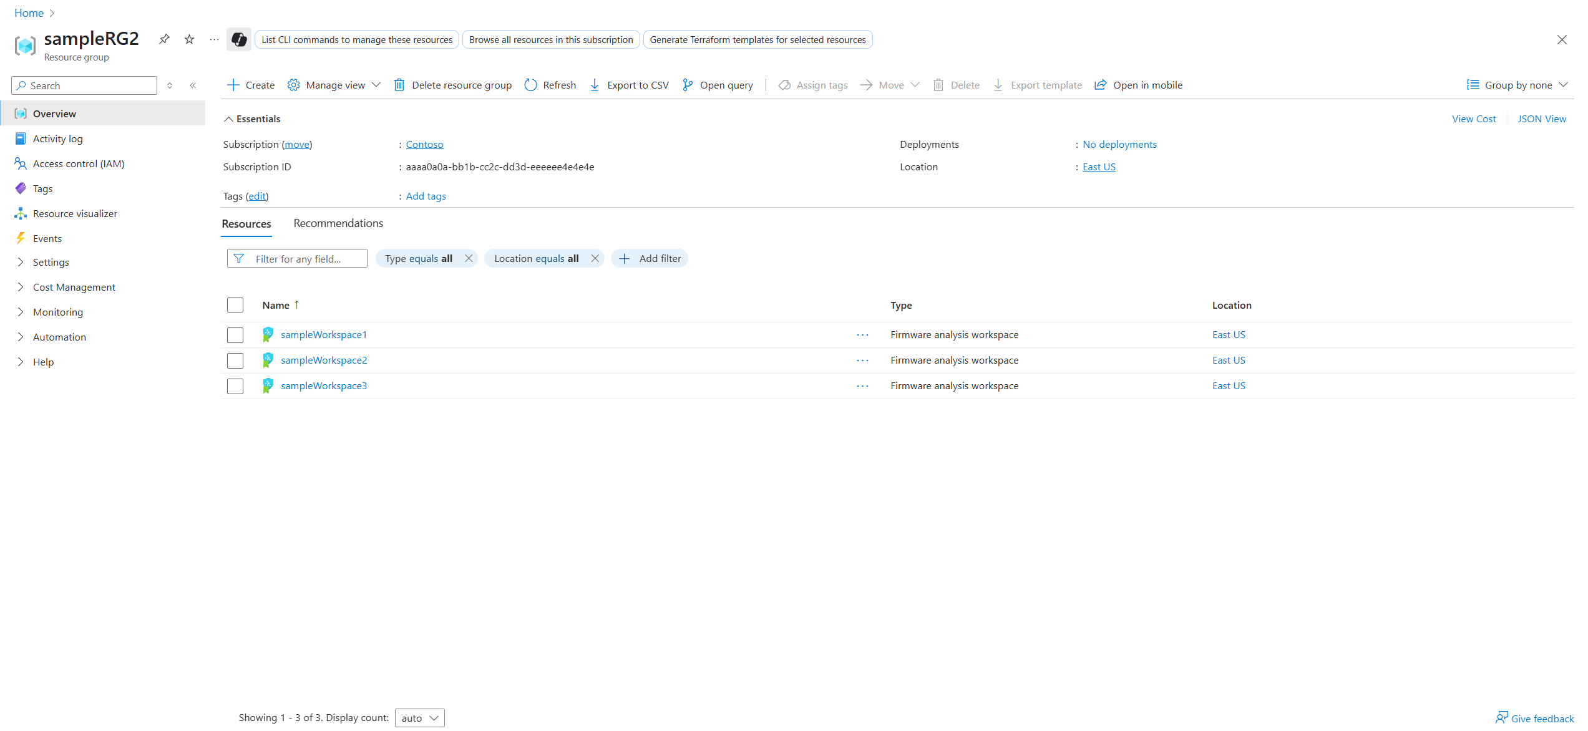Remove the Location equals all filter
This screenshot has height=731, width=1588.
tap(595, 258)
